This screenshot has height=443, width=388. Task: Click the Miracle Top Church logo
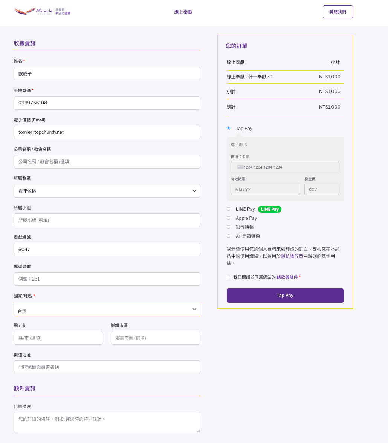tap(42, 11)
